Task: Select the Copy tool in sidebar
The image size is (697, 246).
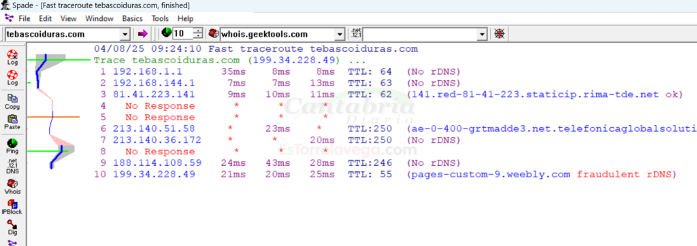Action: 12,101
